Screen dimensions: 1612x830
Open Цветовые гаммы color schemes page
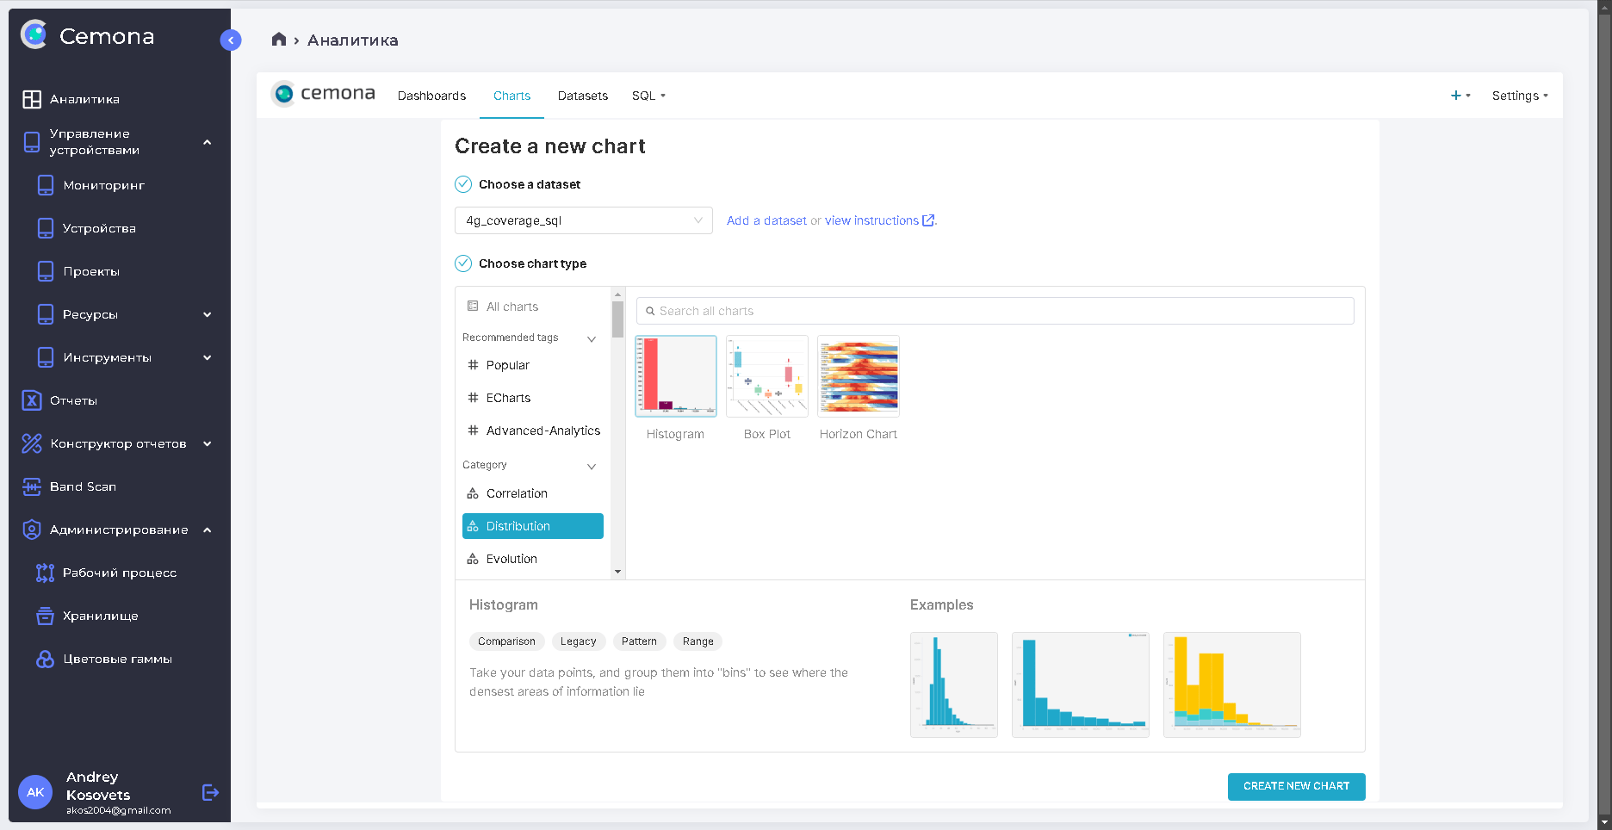[117, 659]
